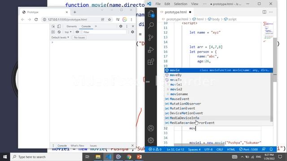Click errors and warnings status indicator
Image resolution: width=287 pixels, height=161 pixels.
point(155,149)
